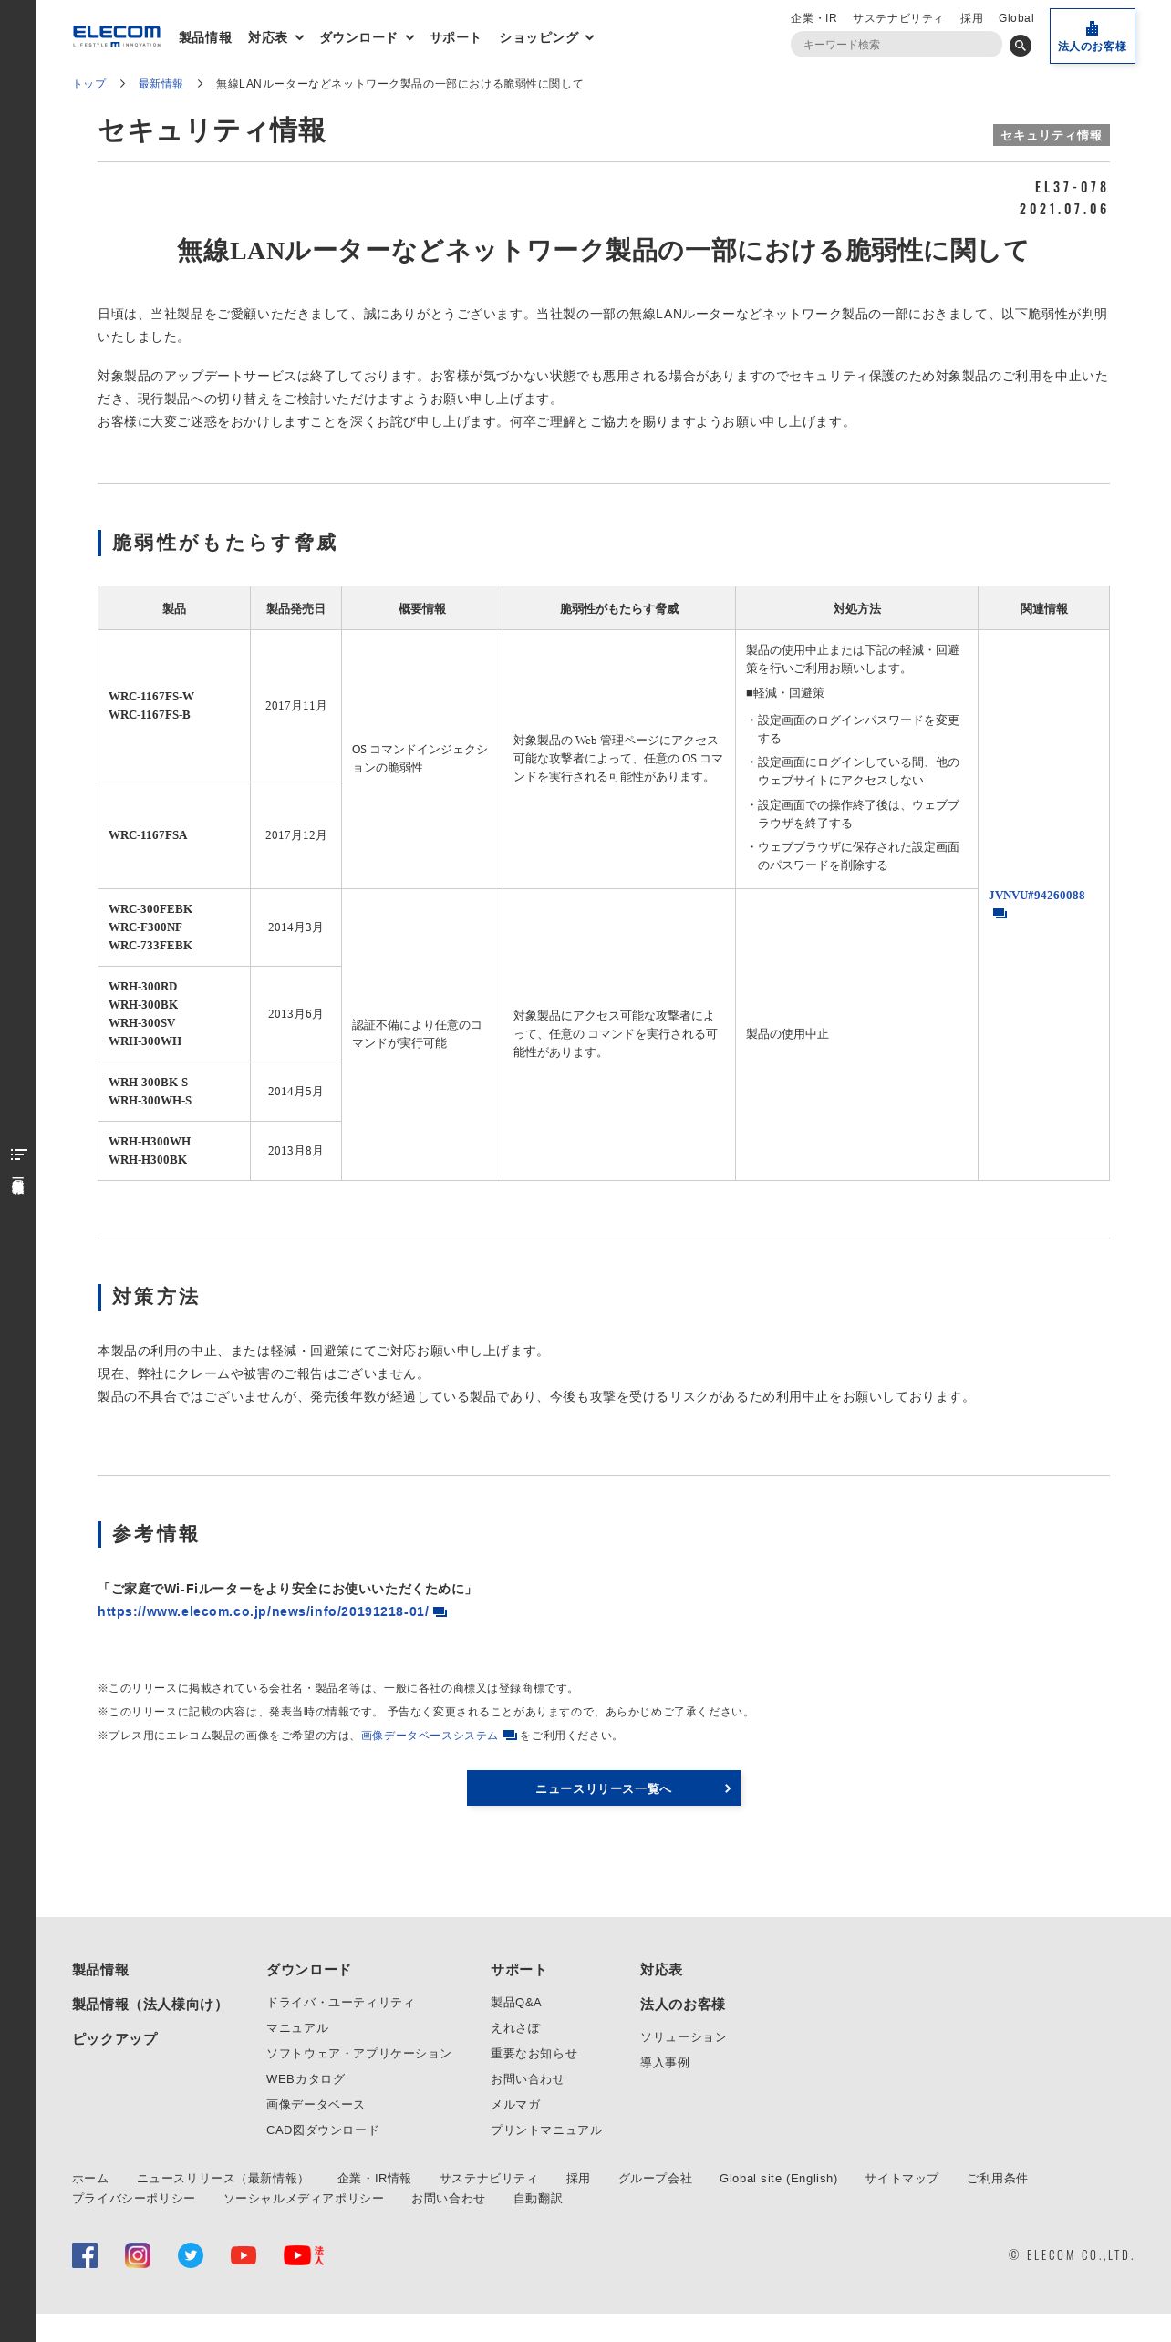
Task: Click the 製品の使用中止 table cell
Action: (x=856, y=1034)
